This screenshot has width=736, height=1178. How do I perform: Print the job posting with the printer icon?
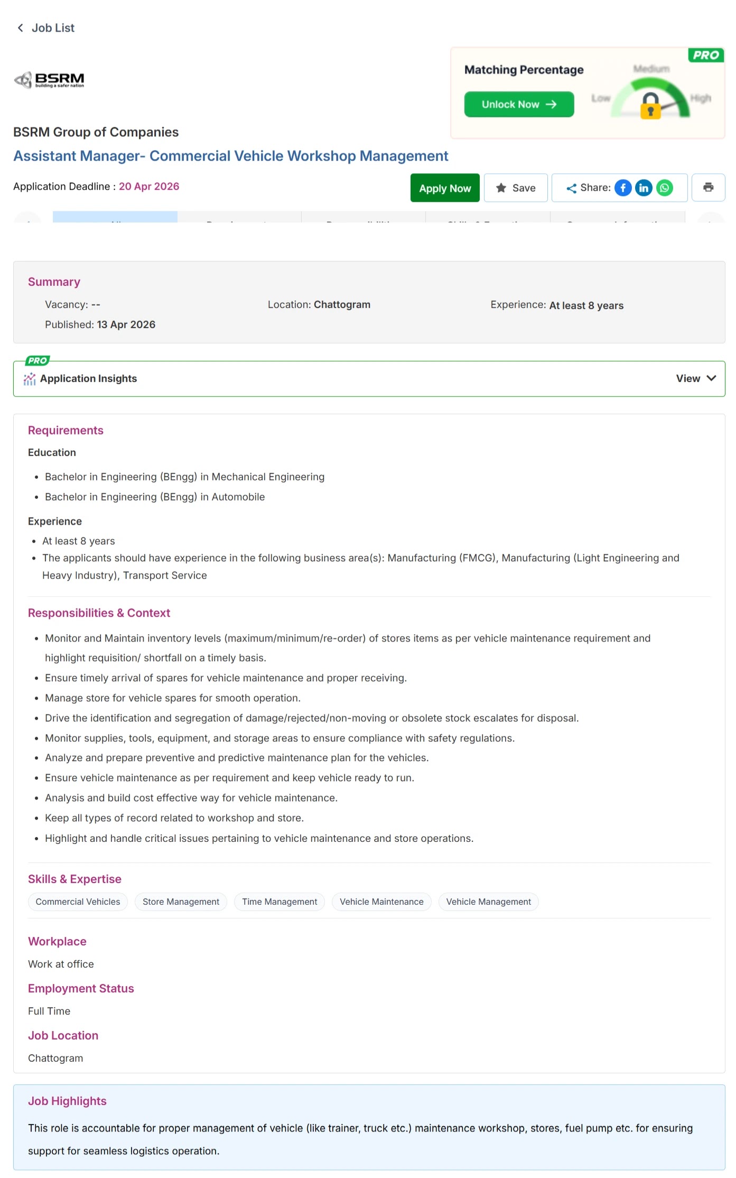708,188
